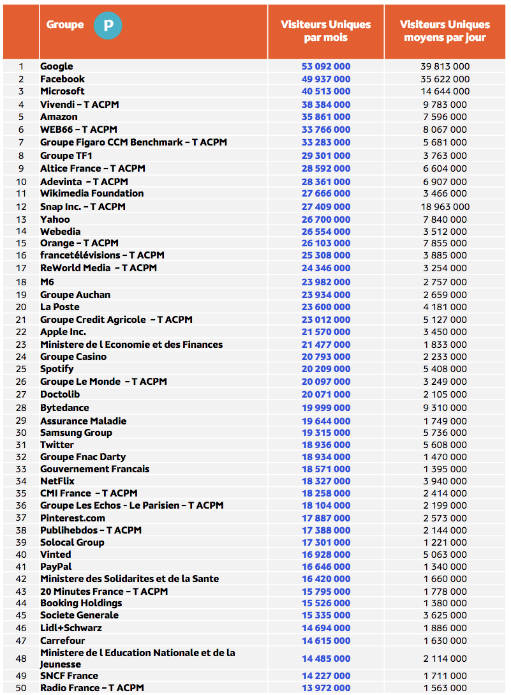Select the Facebook row

click(61, 78)
